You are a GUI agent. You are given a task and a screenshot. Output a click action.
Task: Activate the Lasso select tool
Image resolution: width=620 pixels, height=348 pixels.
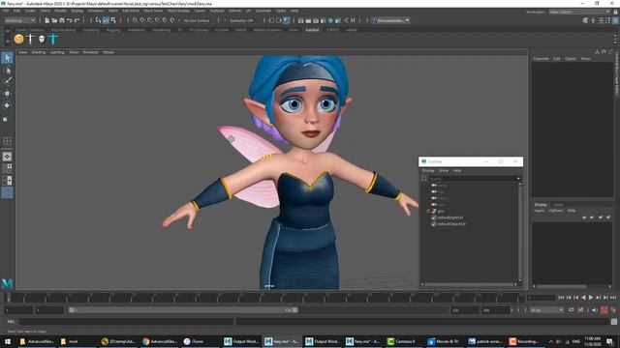click(x=7, y=71)
